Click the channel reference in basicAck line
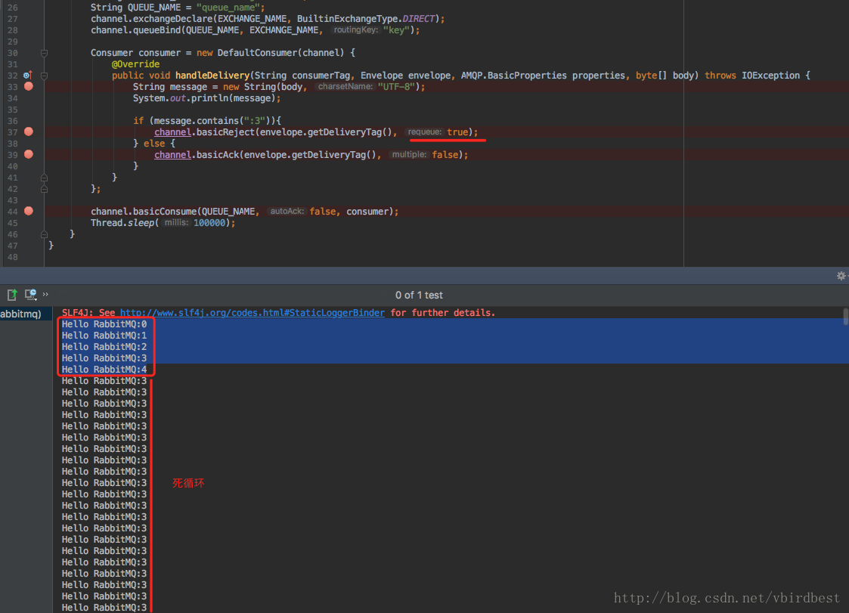The image size is (849, 613). tap(172, 155)
